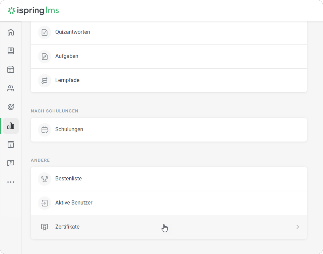Open the Users icon in sidebar
Image resolution: width=323 pixels, height=254 pixels.
(11, 88)
